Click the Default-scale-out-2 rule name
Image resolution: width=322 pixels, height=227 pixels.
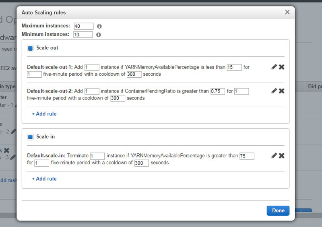50,91
